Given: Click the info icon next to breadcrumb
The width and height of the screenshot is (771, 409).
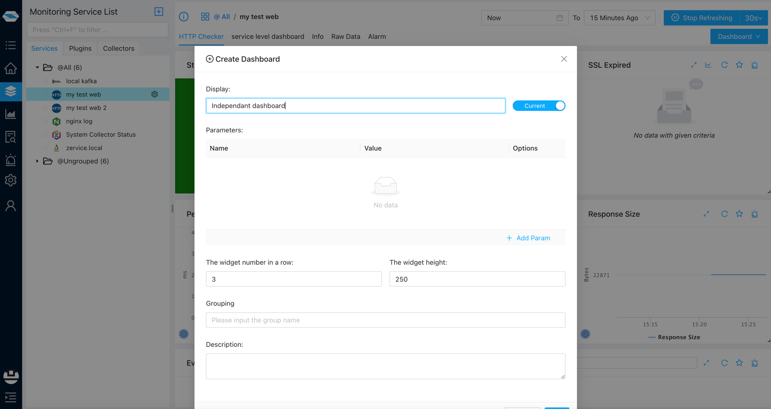Looking at the screenshot, I should click(184, 17).
